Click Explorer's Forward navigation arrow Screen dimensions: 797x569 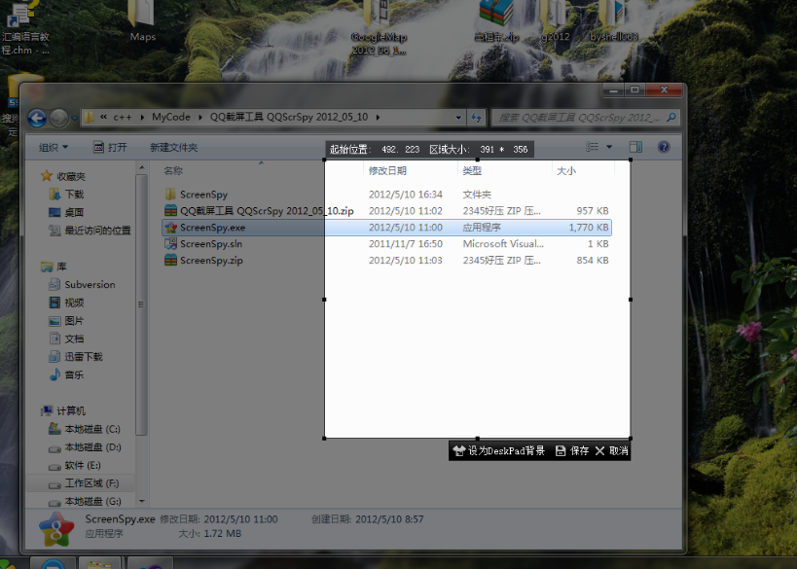coord(59,118)
